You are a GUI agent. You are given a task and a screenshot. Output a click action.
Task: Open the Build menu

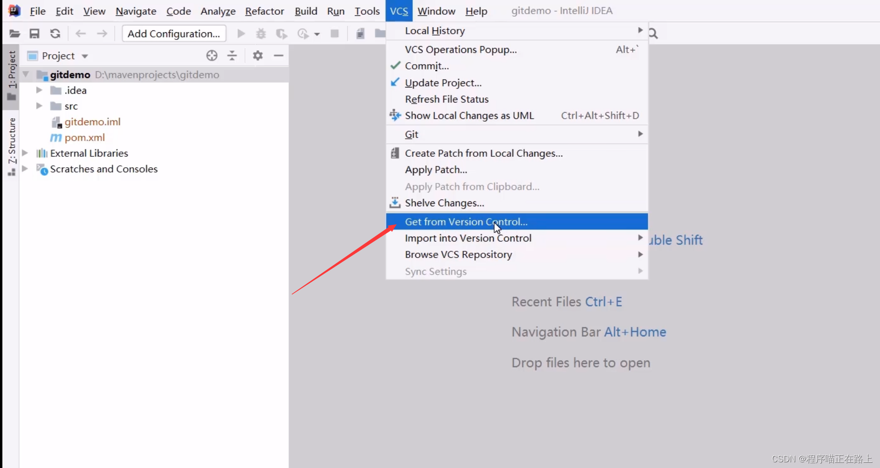point(306,11)
